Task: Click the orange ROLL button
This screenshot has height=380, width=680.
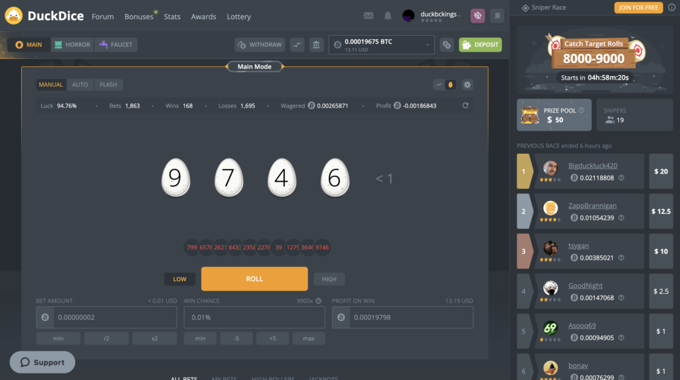Action: (x=254, y=279)
